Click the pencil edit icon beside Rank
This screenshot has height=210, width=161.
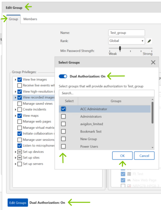pyautogui.click(x=149, y=41)
